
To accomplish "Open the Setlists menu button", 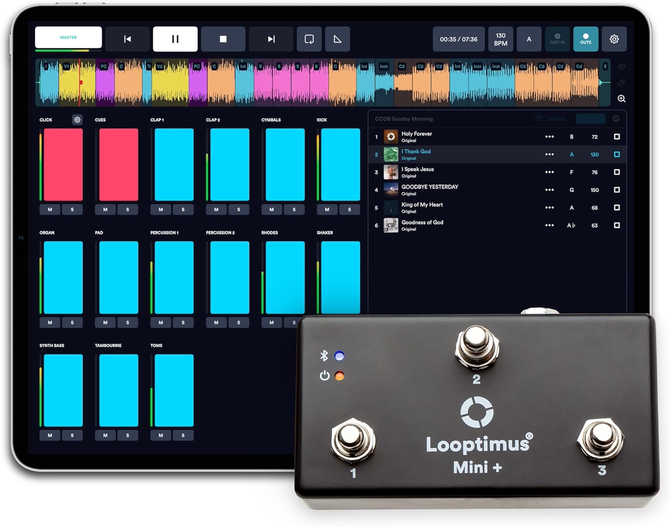I will [551, 119].
